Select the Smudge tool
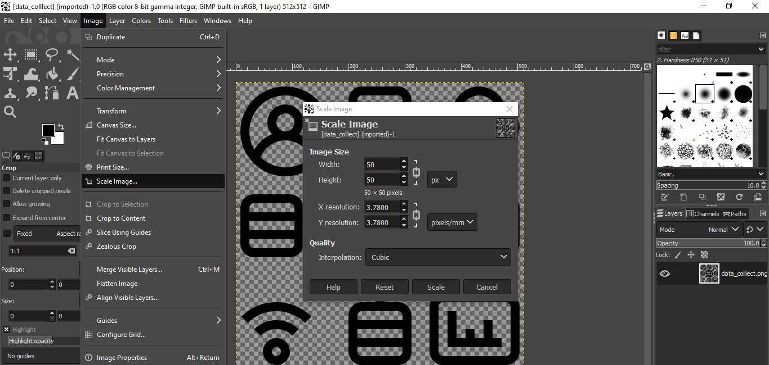Screen dimensions: 769x365 pos(31,93)
